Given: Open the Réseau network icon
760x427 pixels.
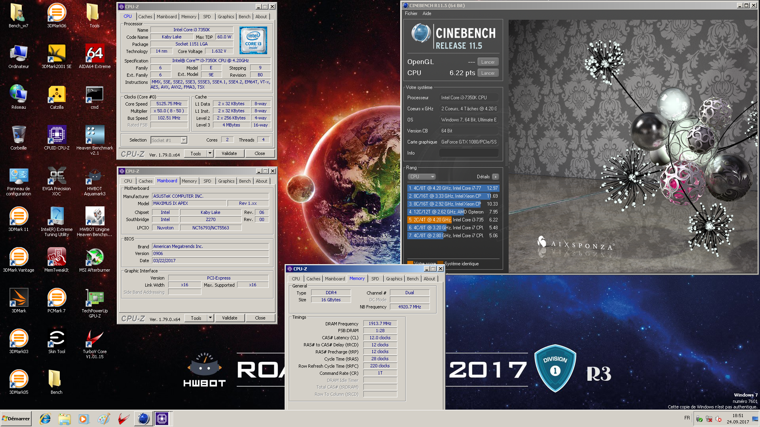Looking at the screenshot, I should 18,97.
